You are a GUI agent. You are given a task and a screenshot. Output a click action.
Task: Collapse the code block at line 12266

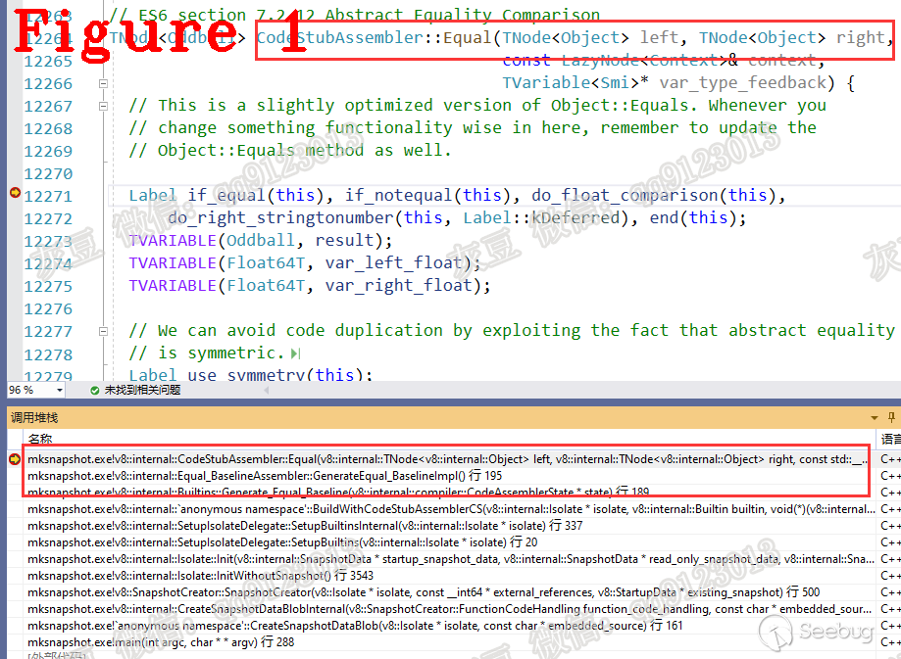[103, 83]
